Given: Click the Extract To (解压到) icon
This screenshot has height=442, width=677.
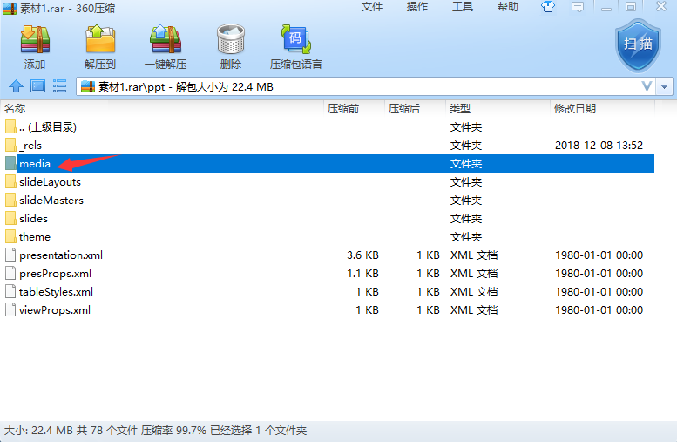Looking at the screenshot, I should [100, 47].
